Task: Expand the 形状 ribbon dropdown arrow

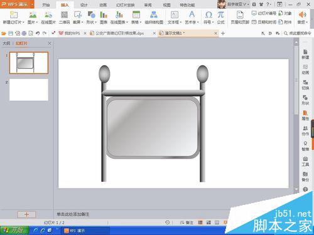Action: point(95,22)
